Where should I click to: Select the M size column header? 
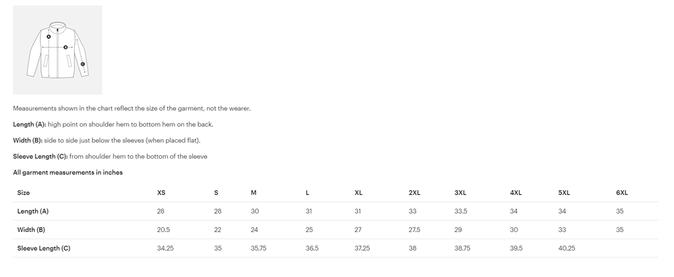click(253, 192)
